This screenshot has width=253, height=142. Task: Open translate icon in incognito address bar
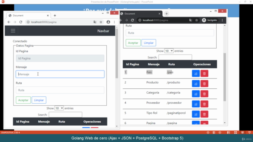coord(191,20)
